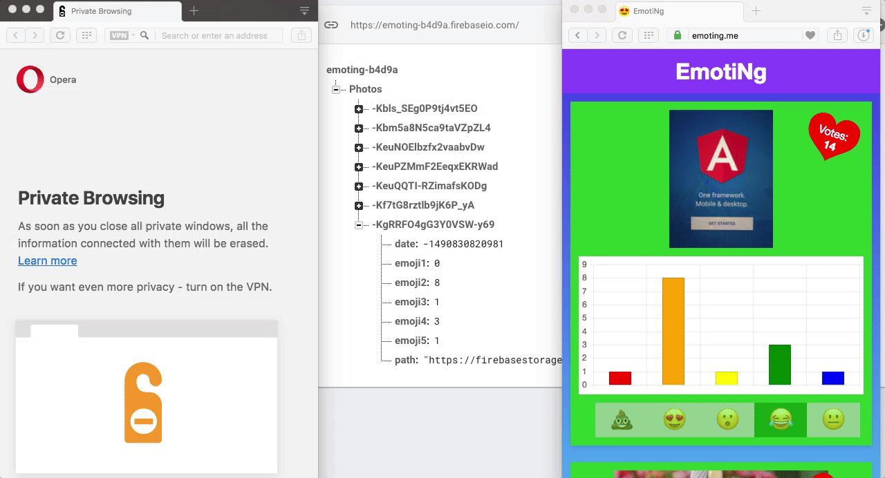Click the link icon beside Firebase URL

click(331, 25)
